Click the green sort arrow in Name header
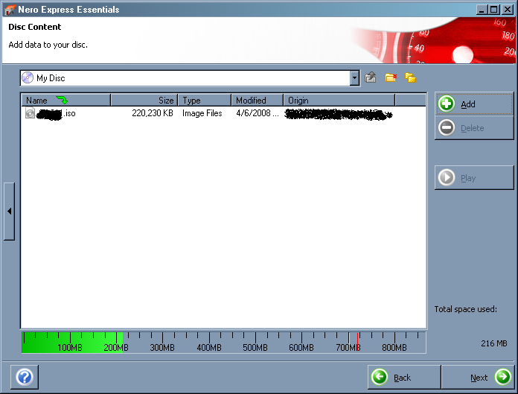Image resolution: width=518 pixels, height=394 pixels. [x=62, y=100]
